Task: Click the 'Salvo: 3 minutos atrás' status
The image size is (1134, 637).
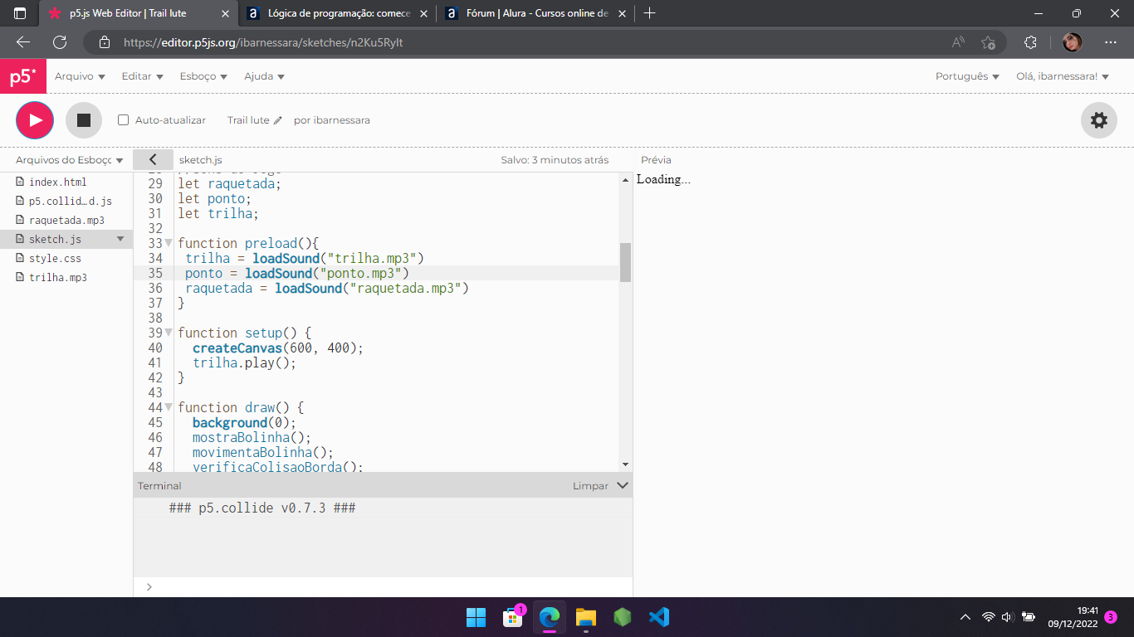Action: coord(555,160)
